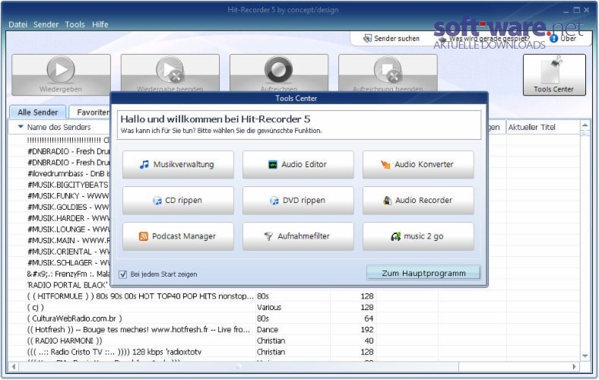Screen dimensions: 599x380
Task: Click the horizontal scroll right arrow
Action: click(x=574, y=367)
